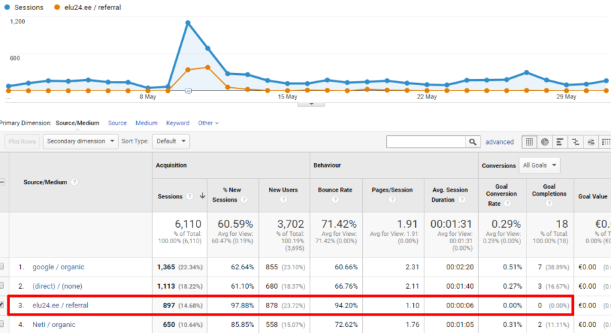This screenshot has height=333, width=611.
Task: Expand the Other dimension dropdown
Action: pyautogui.click(x=208, y=123)
